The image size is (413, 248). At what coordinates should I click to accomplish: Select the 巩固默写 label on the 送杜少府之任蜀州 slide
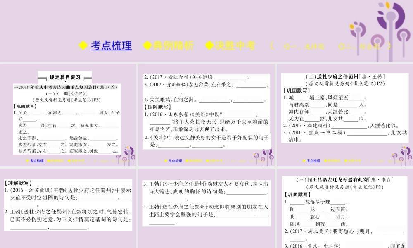coord(297,91)
